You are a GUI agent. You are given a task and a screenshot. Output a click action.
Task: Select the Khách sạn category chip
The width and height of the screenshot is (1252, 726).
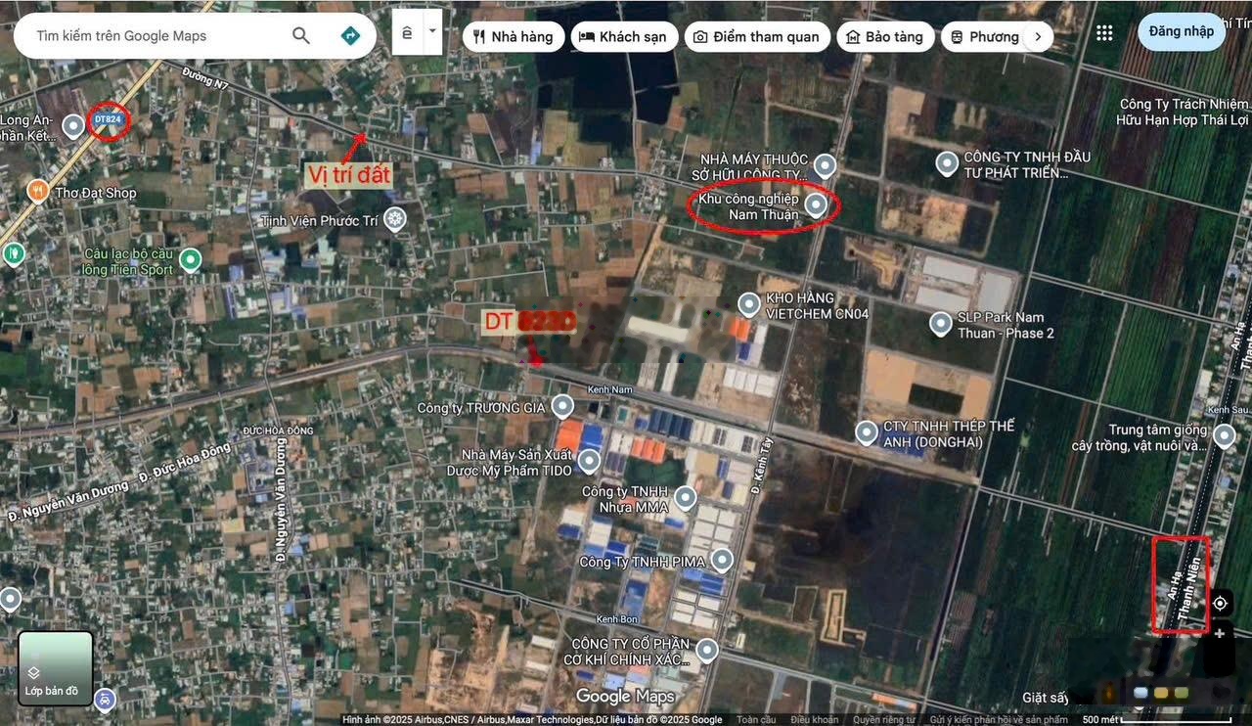click(622, 37)
